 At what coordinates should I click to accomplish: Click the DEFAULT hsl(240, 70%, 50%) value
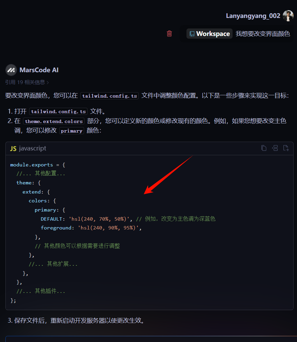[x=99, y=219]
